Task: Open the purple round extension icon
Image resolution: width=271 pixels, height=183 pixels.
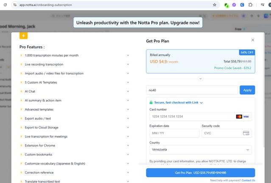Action: pyautogui.click(x=234, y=5)
